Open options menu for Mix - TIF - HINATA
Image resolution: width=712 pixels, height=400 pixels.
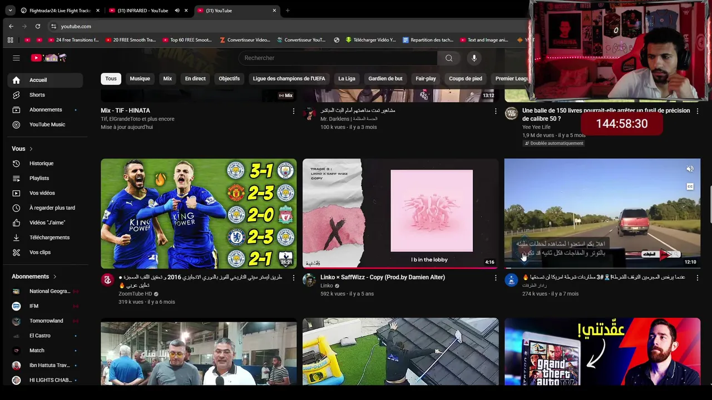(294, 111)
